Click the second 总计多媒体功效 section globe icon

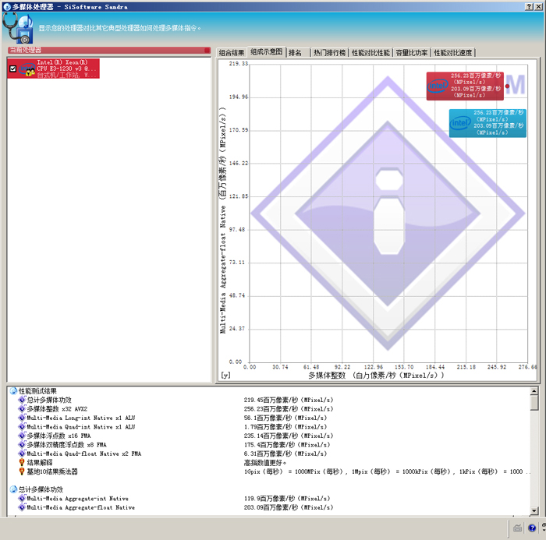click(13, 489)
